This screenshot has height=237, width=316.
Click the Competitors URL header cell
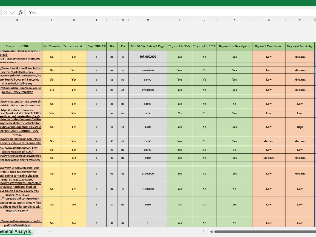[x=21, y=46]
